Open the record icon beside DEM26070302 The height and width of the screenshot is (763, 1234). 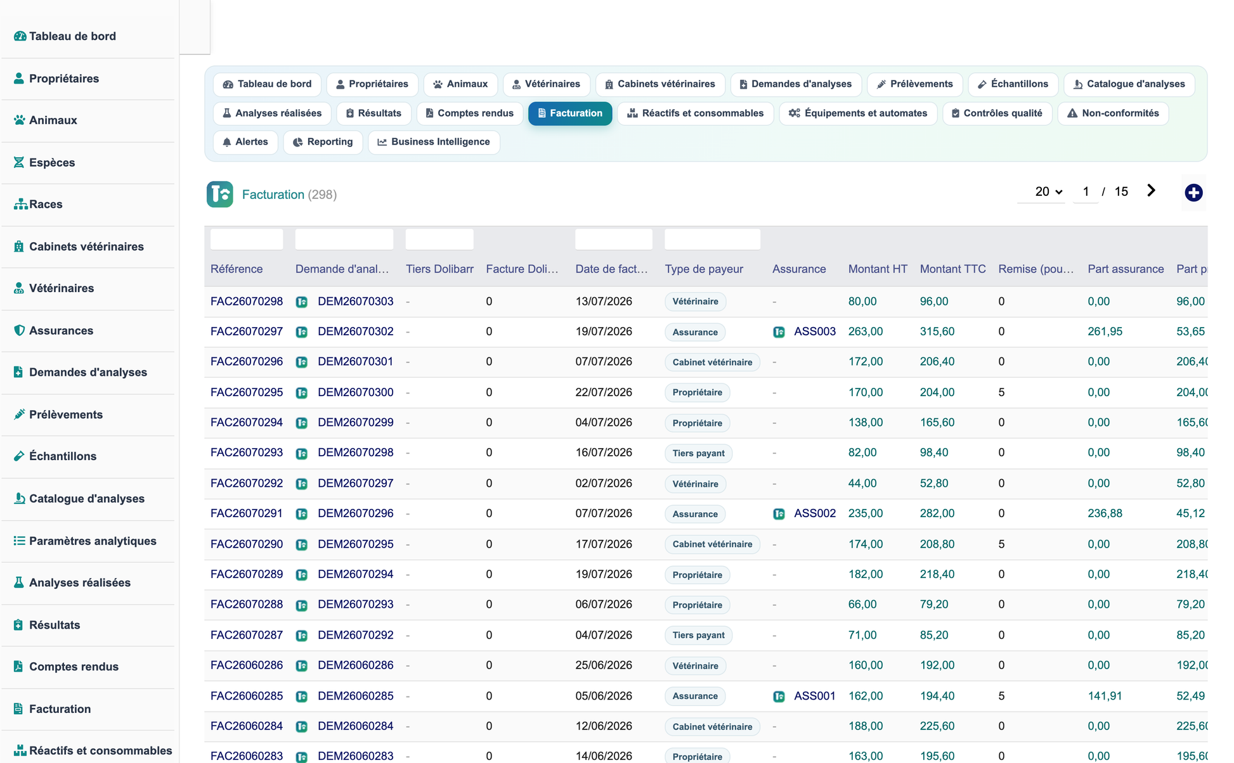[302, 332]
